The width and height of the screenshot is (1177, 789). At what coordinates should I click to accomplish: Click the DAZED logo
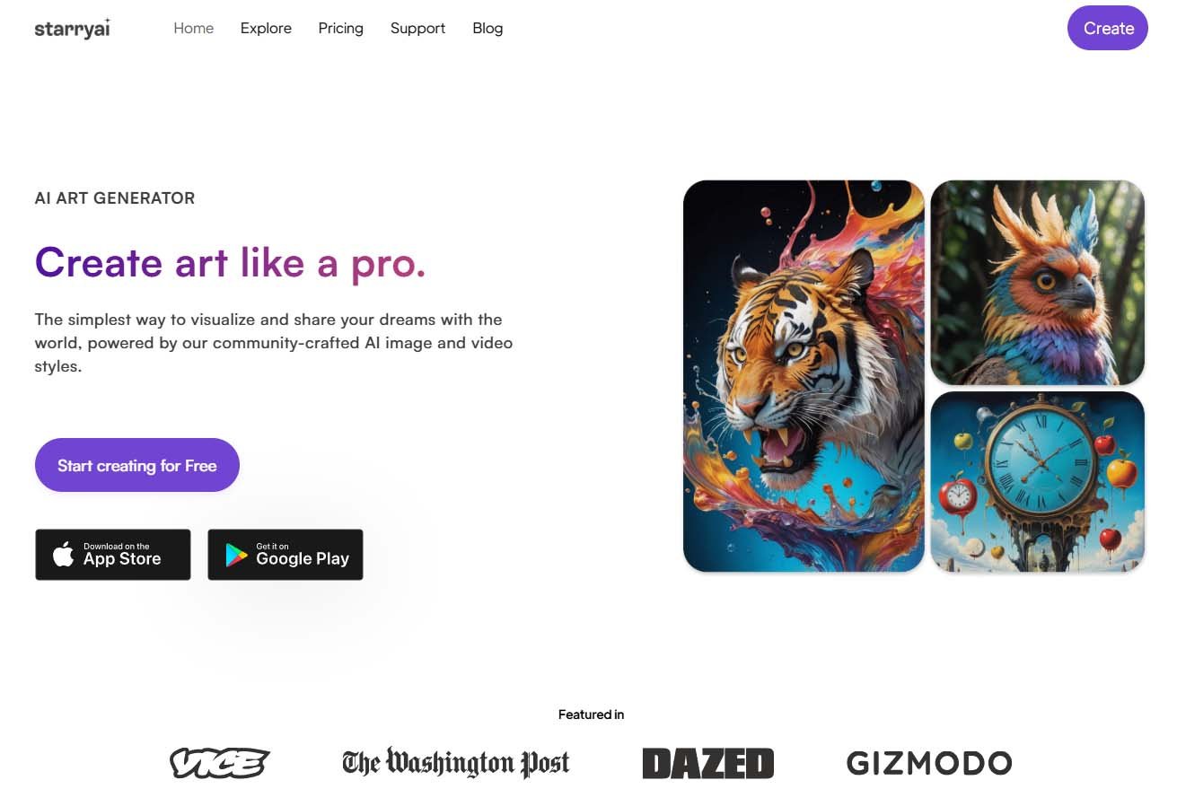click(x=708, y=763)
